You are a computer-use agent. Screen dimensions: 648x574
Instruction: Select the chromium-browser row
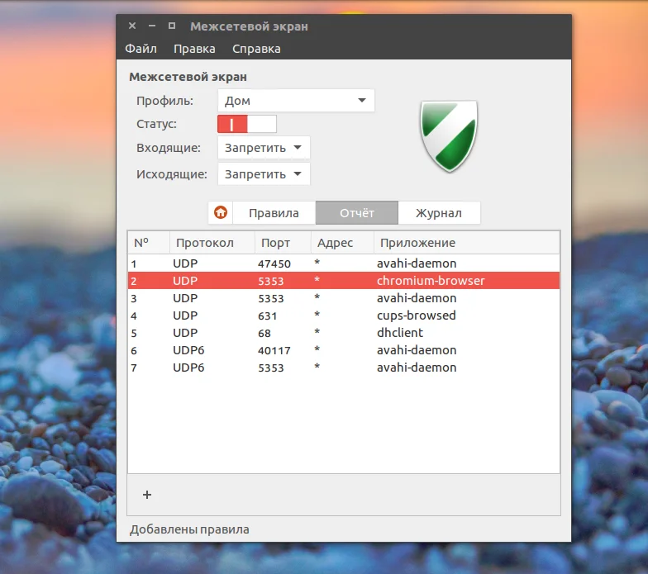pyautogui.click(x=344, y=281)
